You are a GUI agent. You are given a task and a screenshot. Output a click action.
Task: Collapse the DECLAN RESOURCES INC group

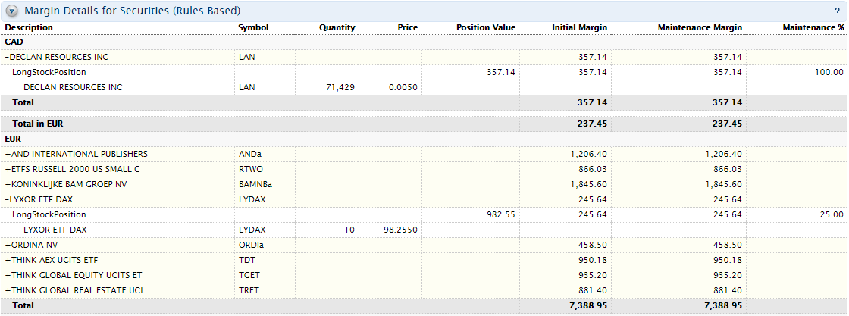(x=8, y=57)
